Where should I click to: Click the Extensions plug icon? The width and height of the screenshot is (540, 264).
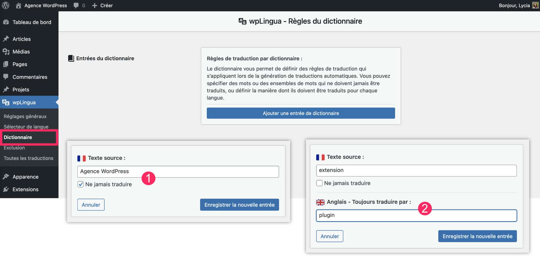click(x=6, y=189)
